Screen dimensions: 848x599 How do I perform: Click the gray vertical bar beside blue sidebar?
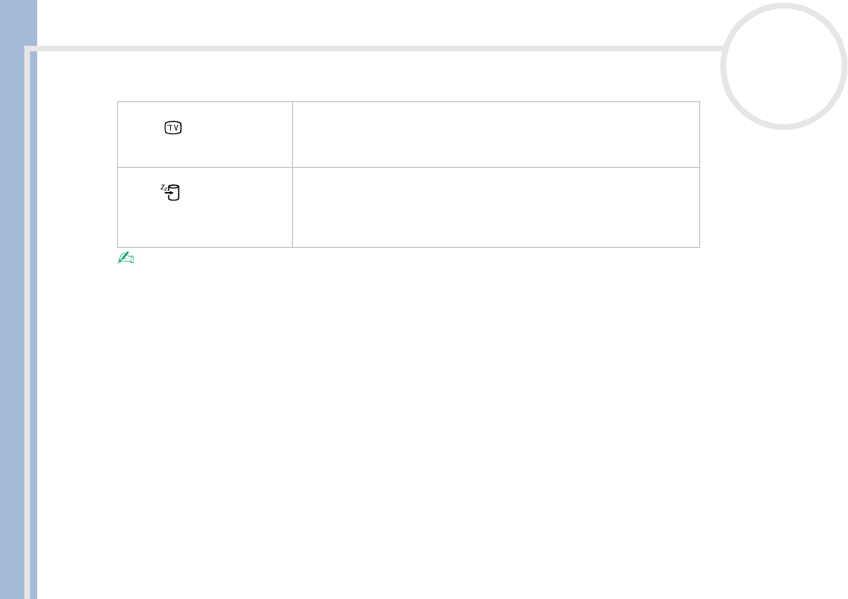click(27, 324)
